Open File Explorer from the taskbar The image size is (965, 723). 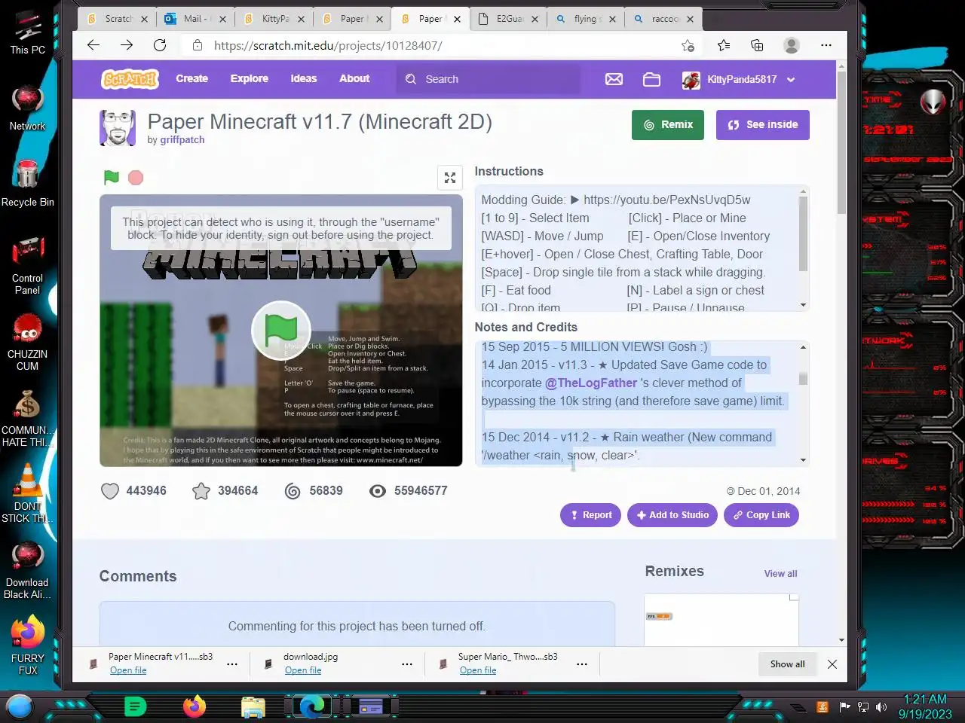pos(253,706)
